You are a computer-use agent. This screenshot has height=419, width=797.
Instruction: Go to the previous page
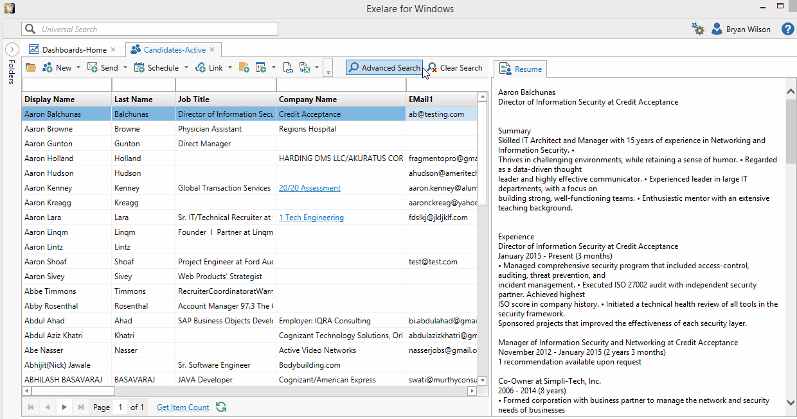[48, 407]
